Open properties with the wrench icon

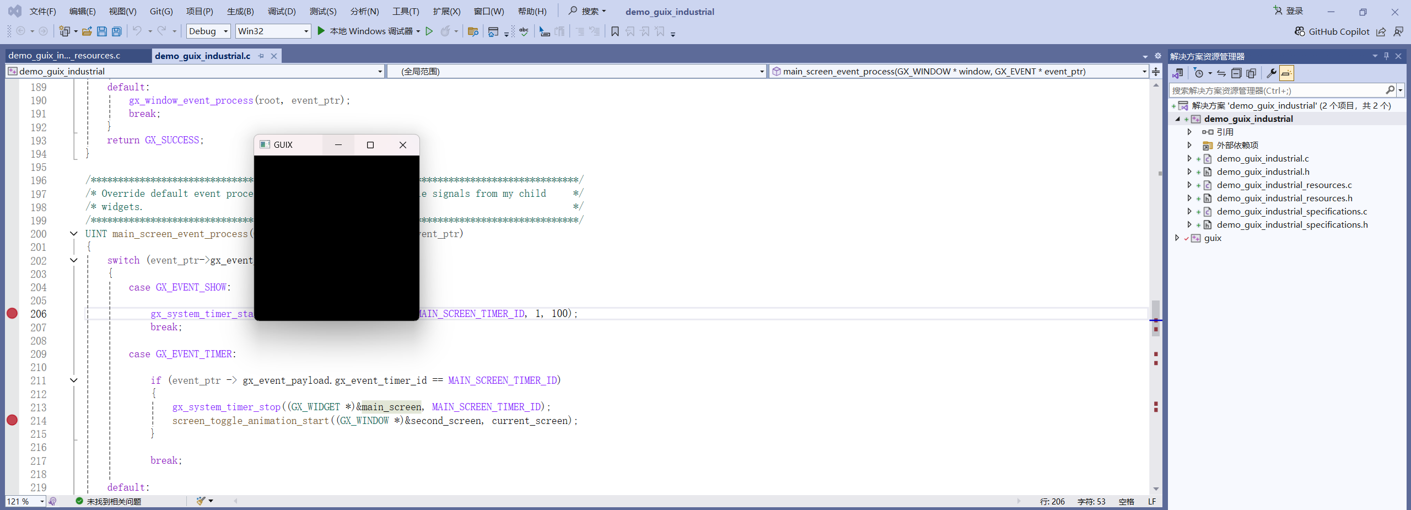point(1272,73)
